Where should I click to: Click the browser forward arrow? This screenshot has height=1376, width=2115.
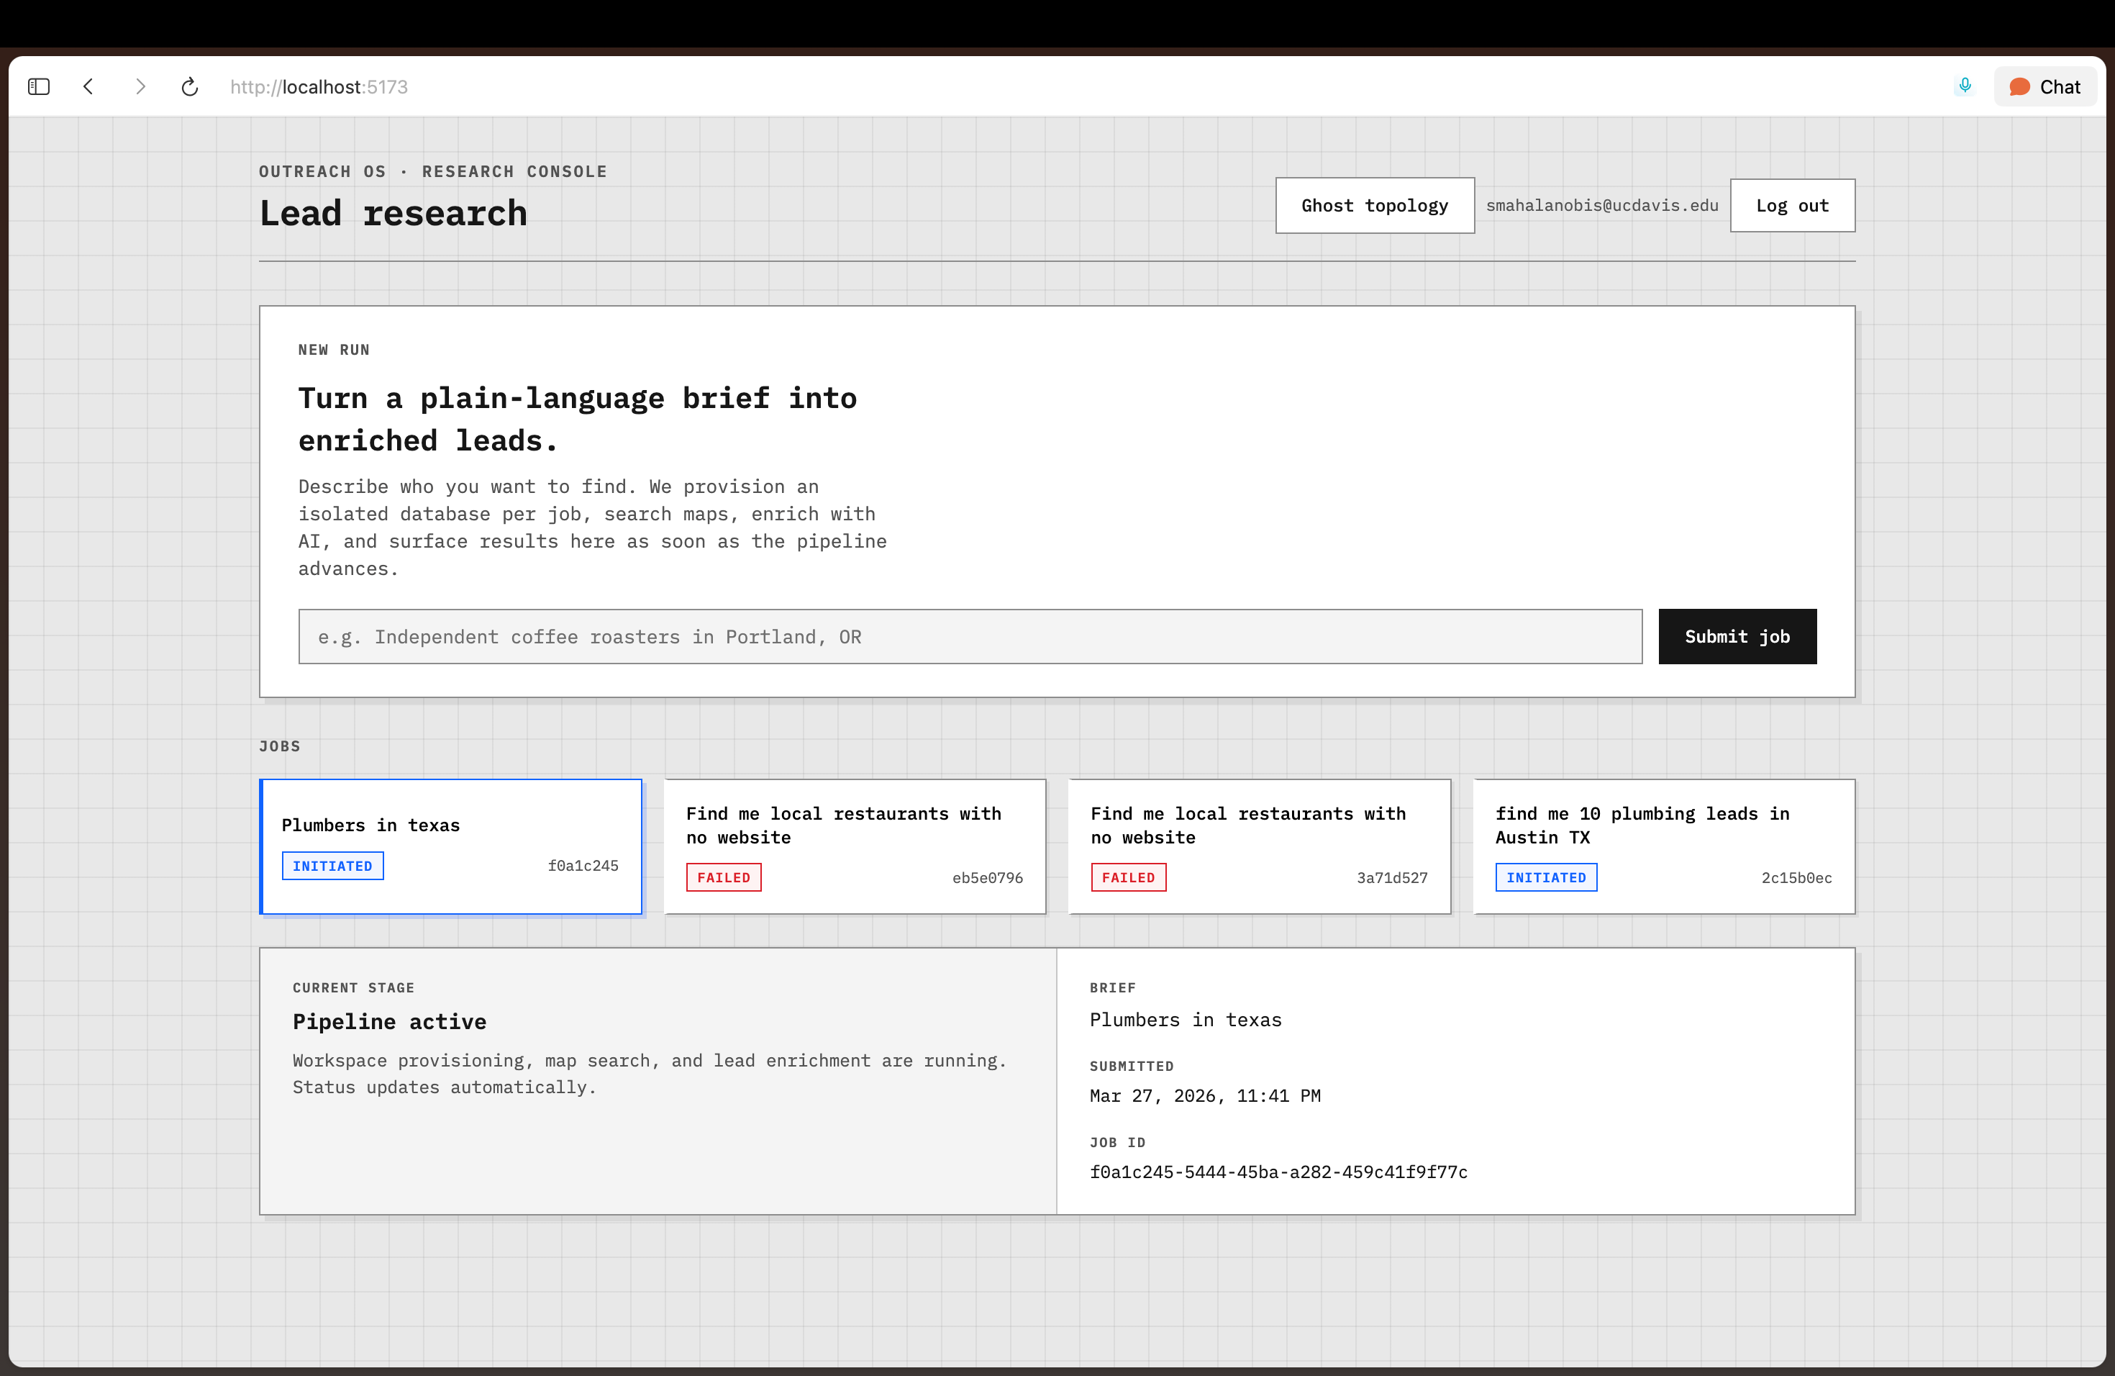[x=140, y=86]
